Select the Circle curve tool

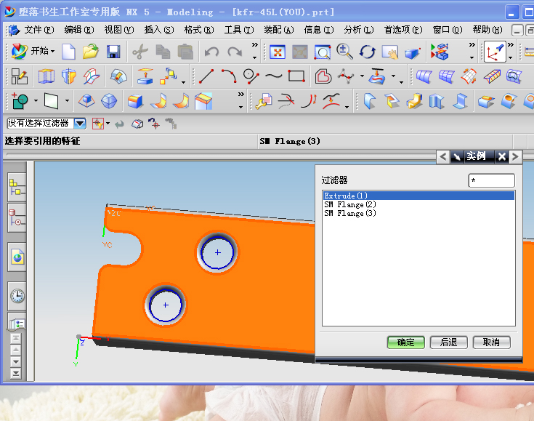pyautogui.click(x=251, y=76)
